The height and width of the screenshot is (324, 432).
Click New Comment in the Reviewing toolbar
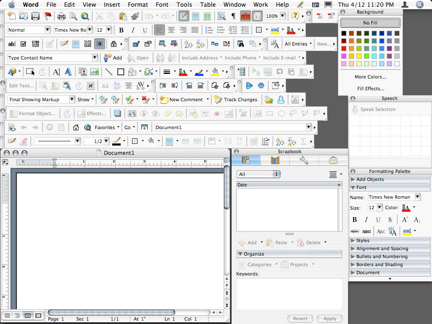coord(182,100)
